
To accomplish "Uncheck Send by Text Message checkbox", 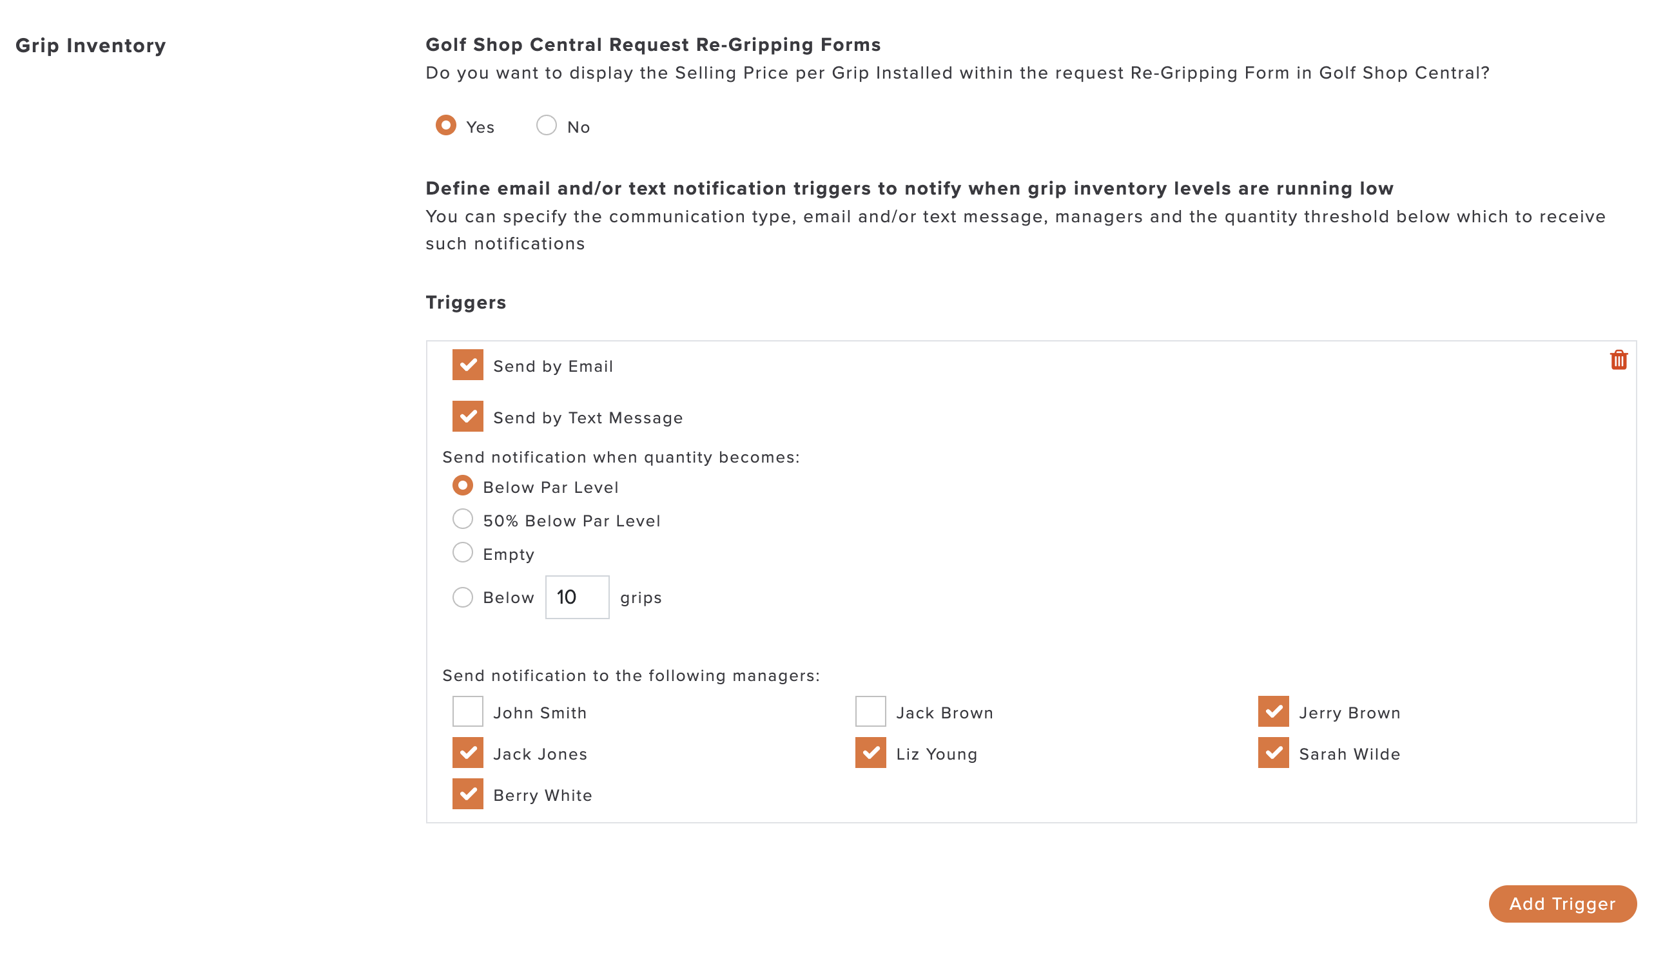I will click(x=468, y=417).
